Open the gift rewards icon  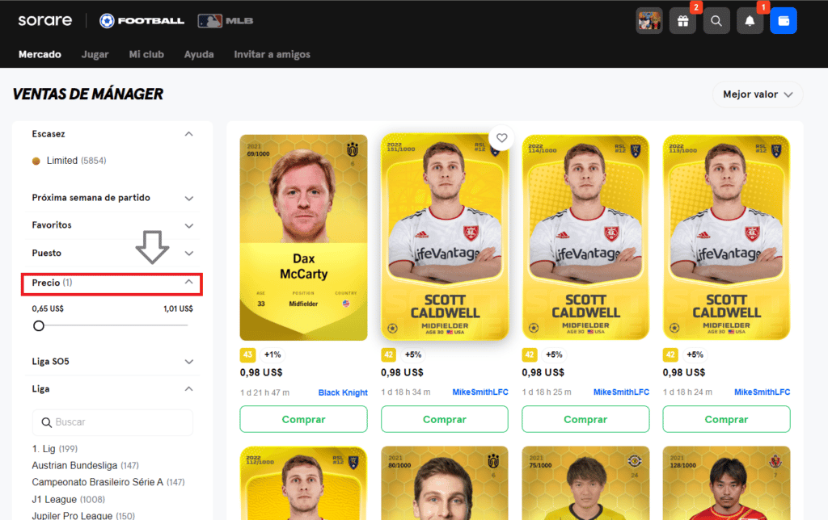tap(682, 21)
